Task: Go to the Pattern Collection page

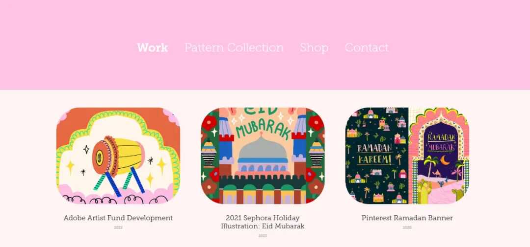Action: (234, 47)
